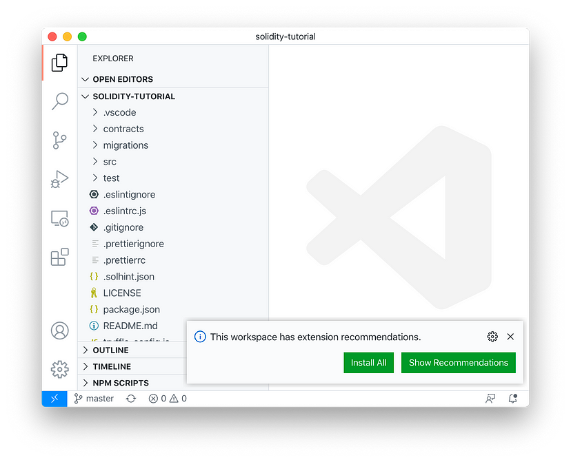Click the notification message text

[x=315, y=337]
